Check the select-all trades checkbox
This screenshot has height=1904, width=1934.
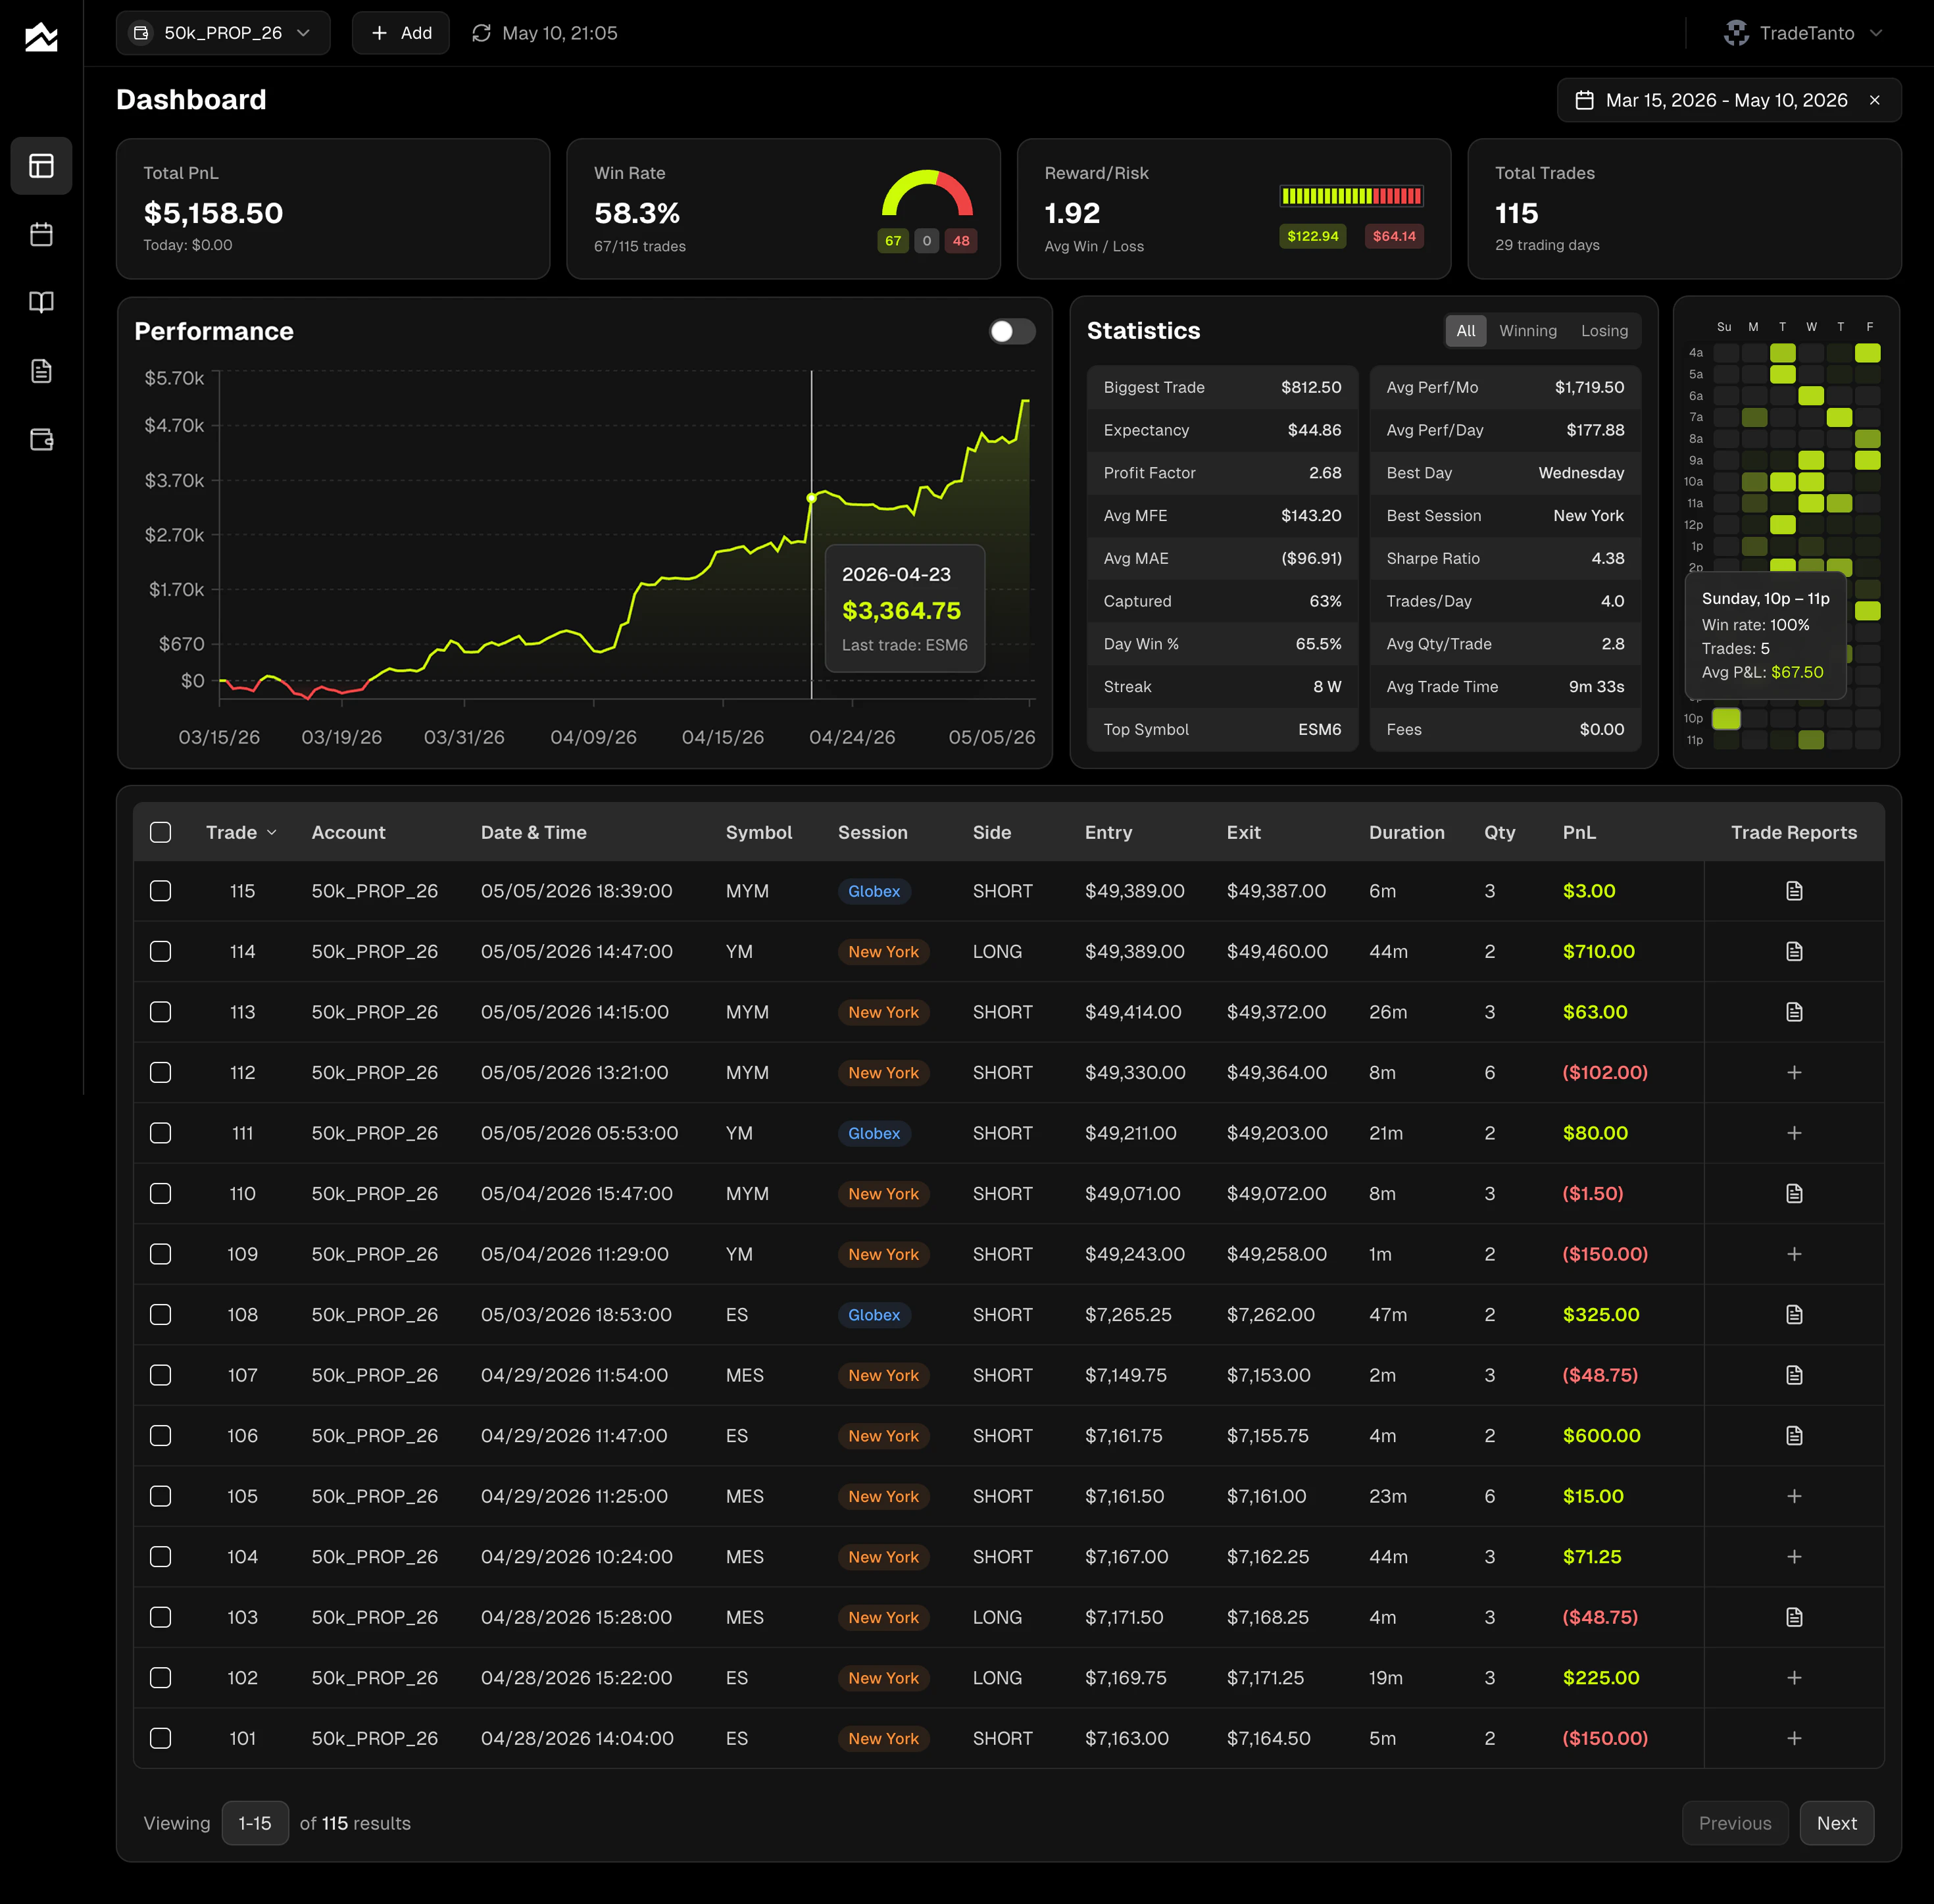[160, 832]
